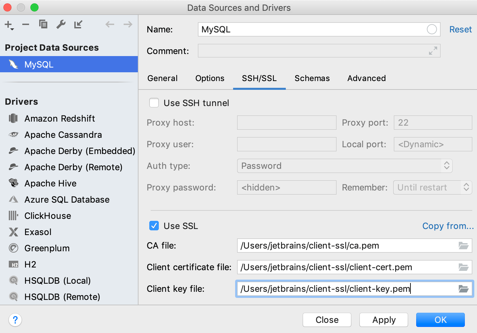Go back with the left arrow icon
This screenshot has height=333, width=477.
[x=110, y=24]
